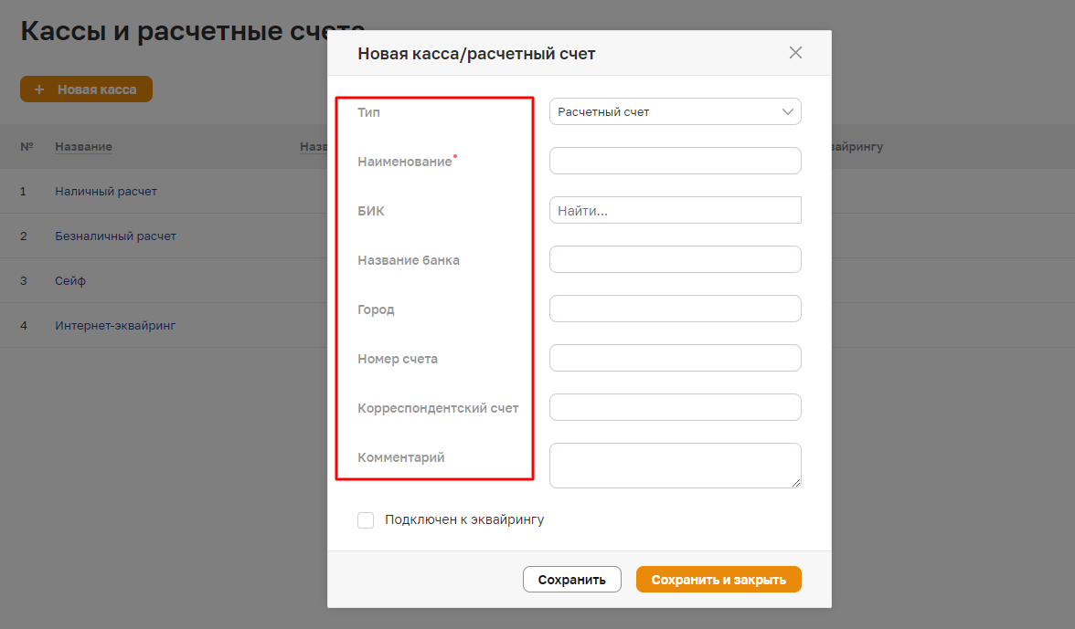
Task: Open the Сейф entry
Action: click(70, 281)
